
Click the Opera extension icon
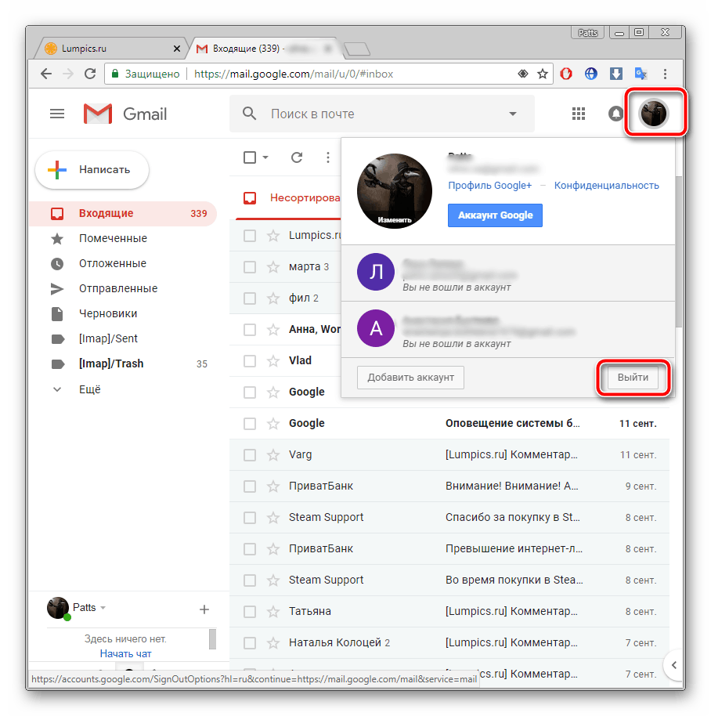click(566, 74)
